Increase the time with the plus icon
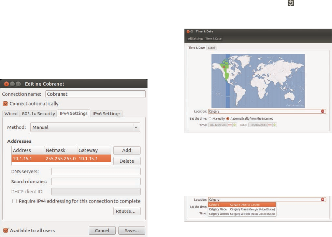This screenshot has height=237, width=332. [x=235, y=125]
